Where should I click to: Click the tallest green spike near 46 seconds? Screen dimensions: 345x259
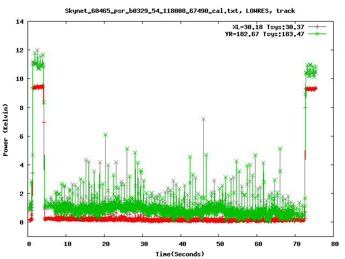point(203,119)
